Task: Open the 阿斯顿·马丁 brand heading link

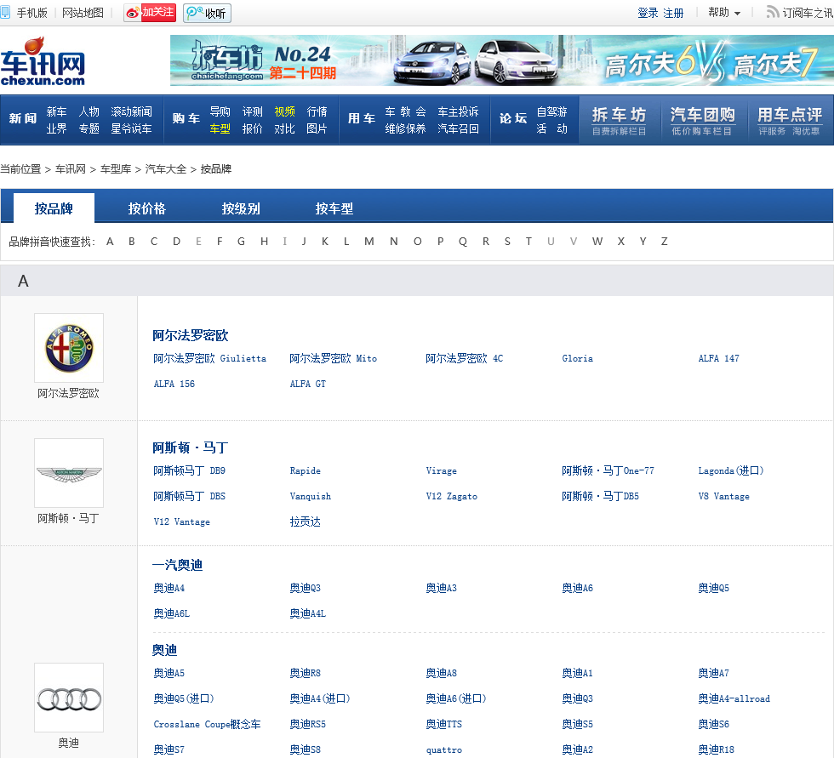Action: click(191, 447)
